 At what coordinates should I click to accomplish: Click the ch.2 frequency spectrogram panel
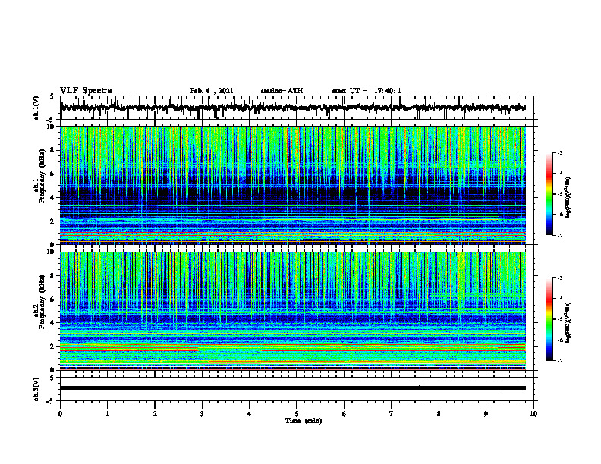click(293, 311)
